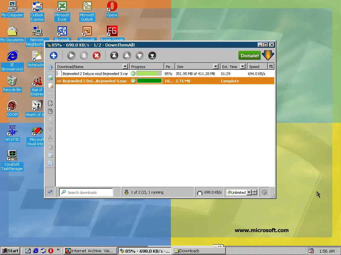Switch to the Downloads taskbar window
The image size is (341, 255).
199,251
